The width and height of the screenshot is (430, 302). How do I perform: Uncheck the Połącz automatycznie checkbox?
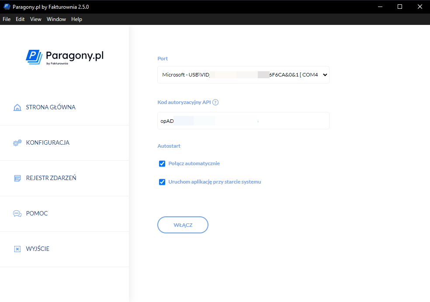[x=162, y=164]
